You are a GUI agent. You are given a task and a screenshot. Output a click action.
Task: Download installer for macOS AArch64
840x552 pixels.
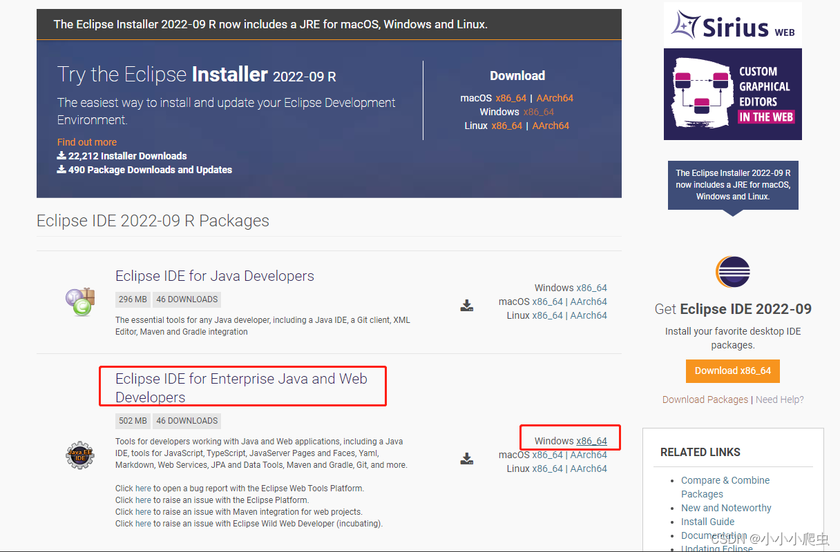click(x=555, y=98)
